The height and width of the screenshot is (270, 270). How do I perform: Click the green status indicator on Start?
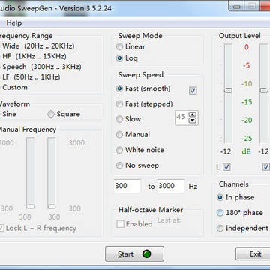click(146, 254)
